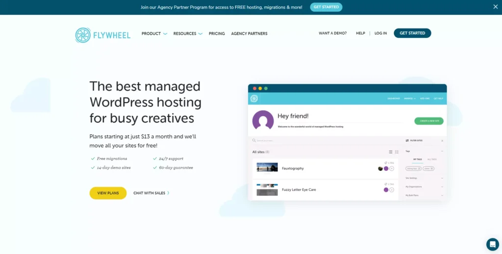Click the client tag pill
502x254 pixels.
point(428,169)
